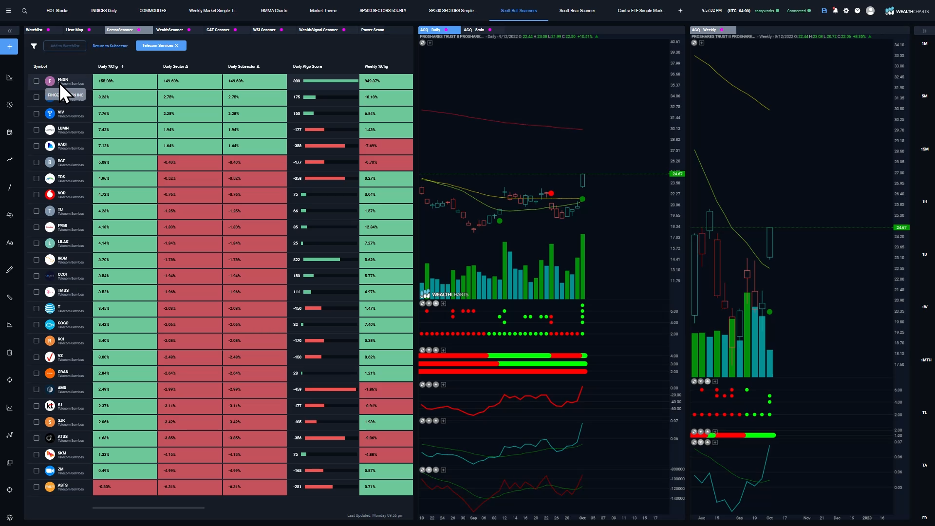935x526 pixels.
Task: Open the WealthScanner panel tab
Action: pyautogui.click(x=169, y=30)
